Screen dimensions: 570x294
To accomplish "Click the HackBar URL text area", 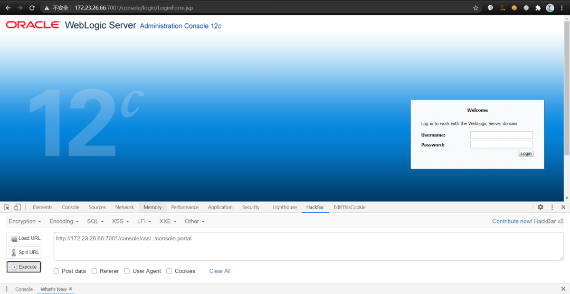I will [x=309, y=247].
